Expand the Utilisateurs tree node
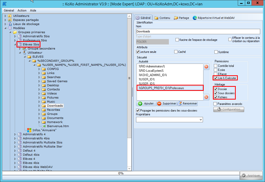This screenshot has width=265, height=182. pyautogui.click(x=5, y=16)
